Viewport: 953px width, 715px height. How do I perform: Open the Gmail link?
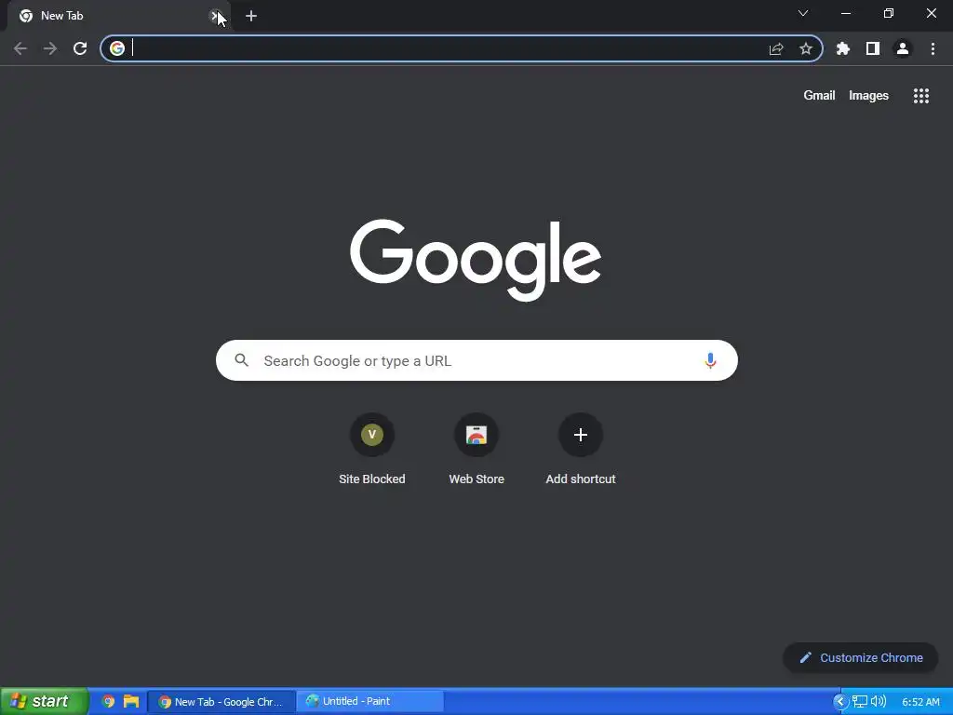coord(819,96)
